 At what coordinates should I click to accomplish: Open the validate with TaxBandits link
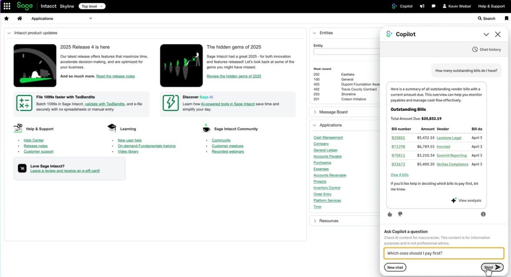[105, 104]
